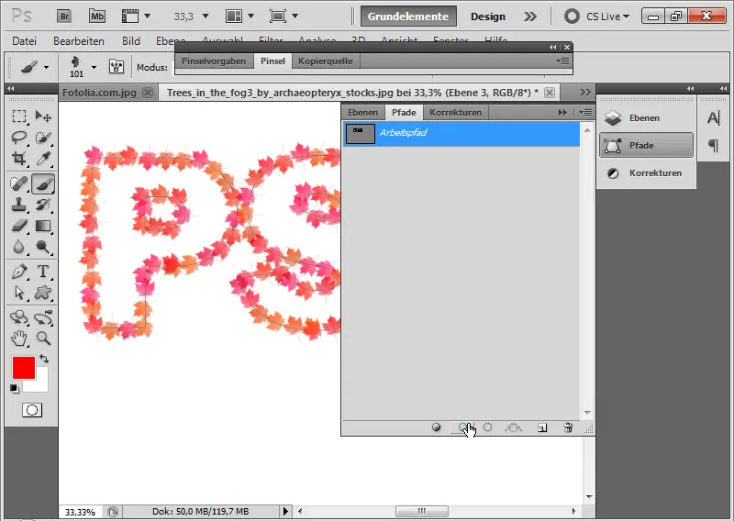734x521 pixels.
Task: Select the Lasso tool
Action: (x=19, y=138)
